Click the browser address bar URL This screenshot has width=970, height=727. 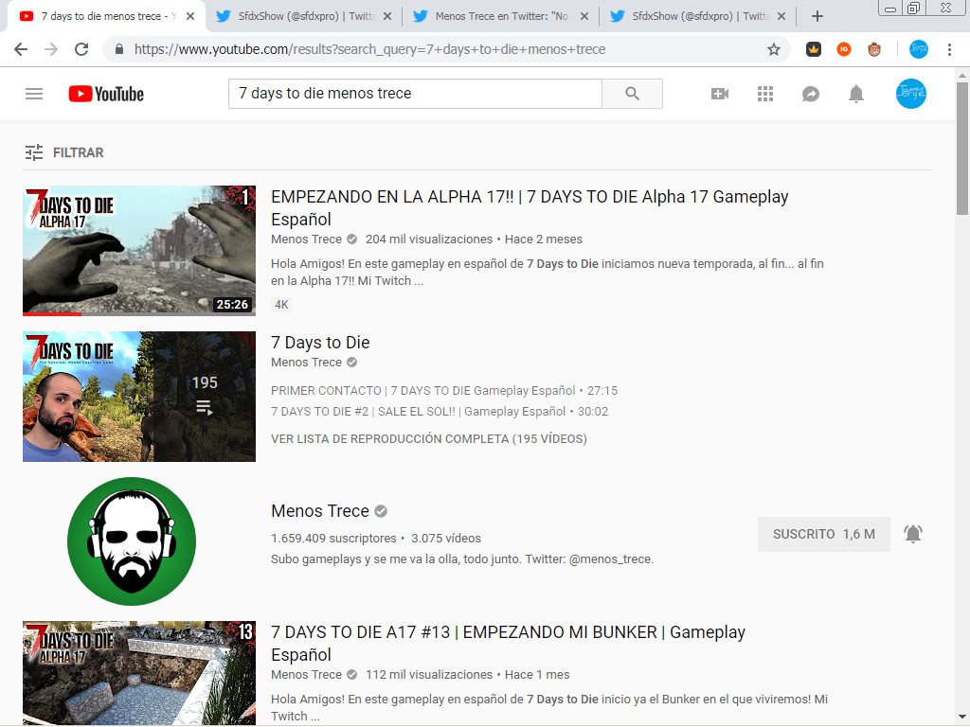tap(370, 49)
